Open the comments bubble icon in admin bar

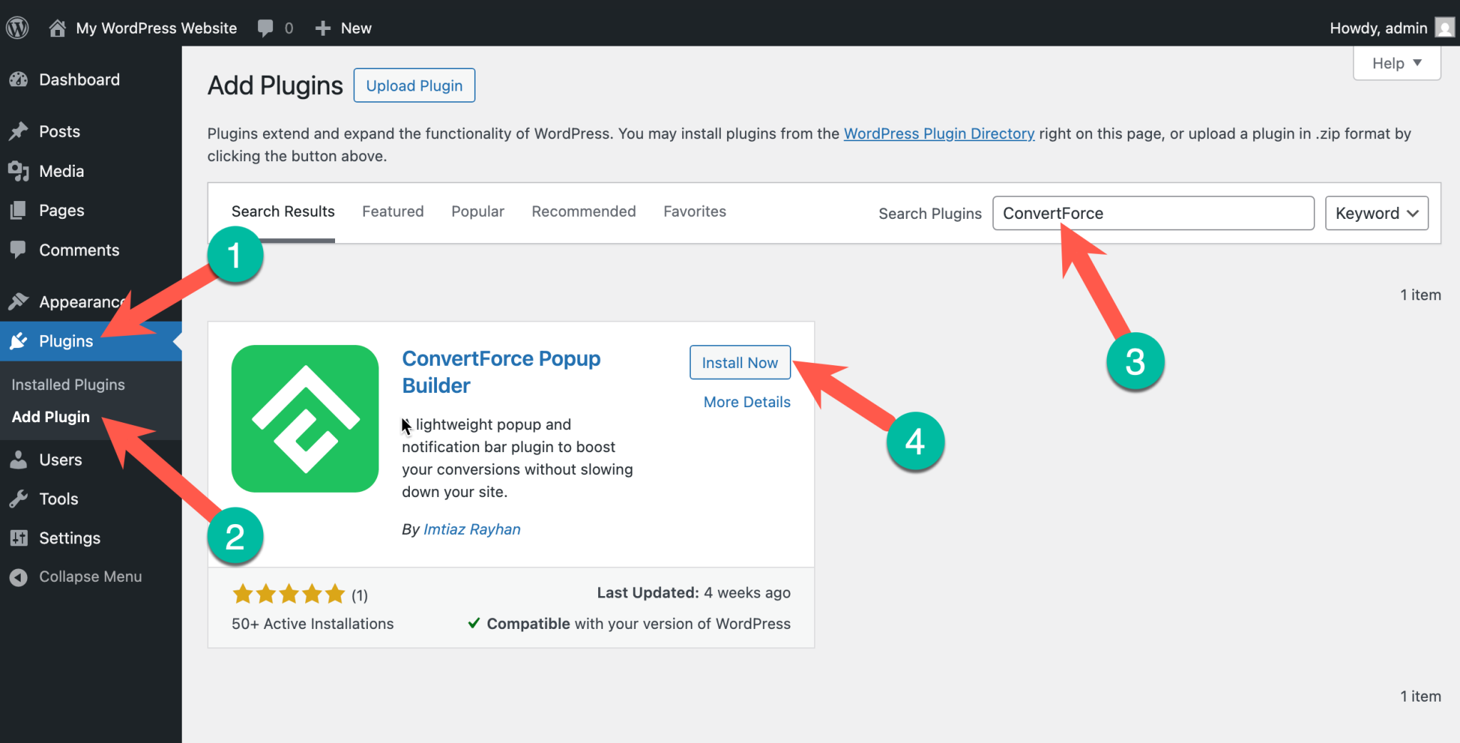[x=265, y=28]
